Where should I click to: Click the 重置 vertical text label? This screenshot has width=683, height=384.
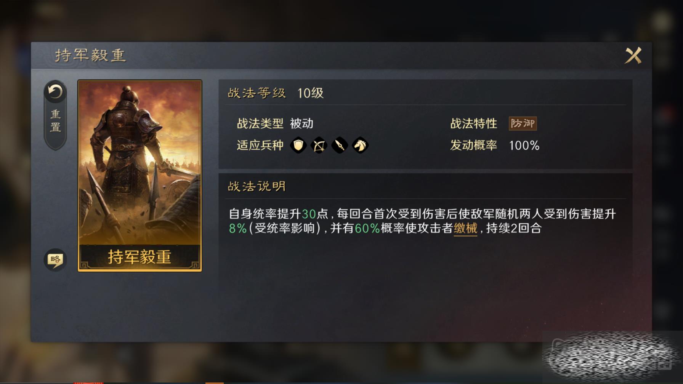tap(56, 121)
